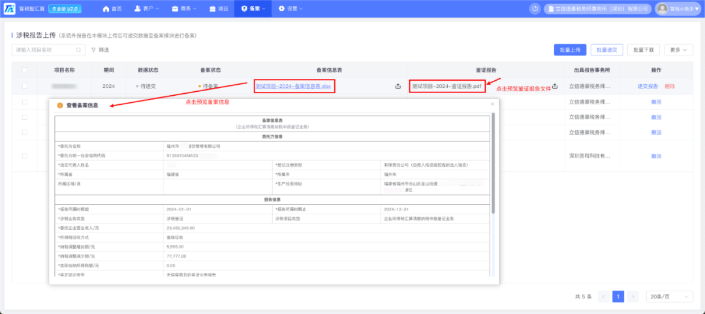This screenshot has height=314, width=705.
Task: Click the red 删除 link
Action: (x=670, y=86)
